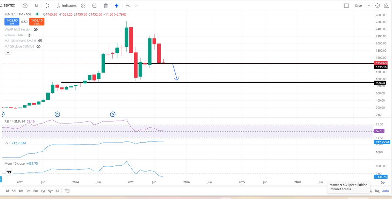Open the Indicators dialog

click(x=66, y=6)
